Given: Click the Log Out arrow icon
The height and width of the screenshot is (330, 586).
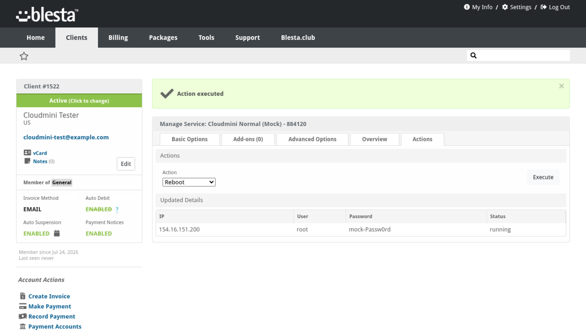Looking at the screenshot, I should pos(544,7).
